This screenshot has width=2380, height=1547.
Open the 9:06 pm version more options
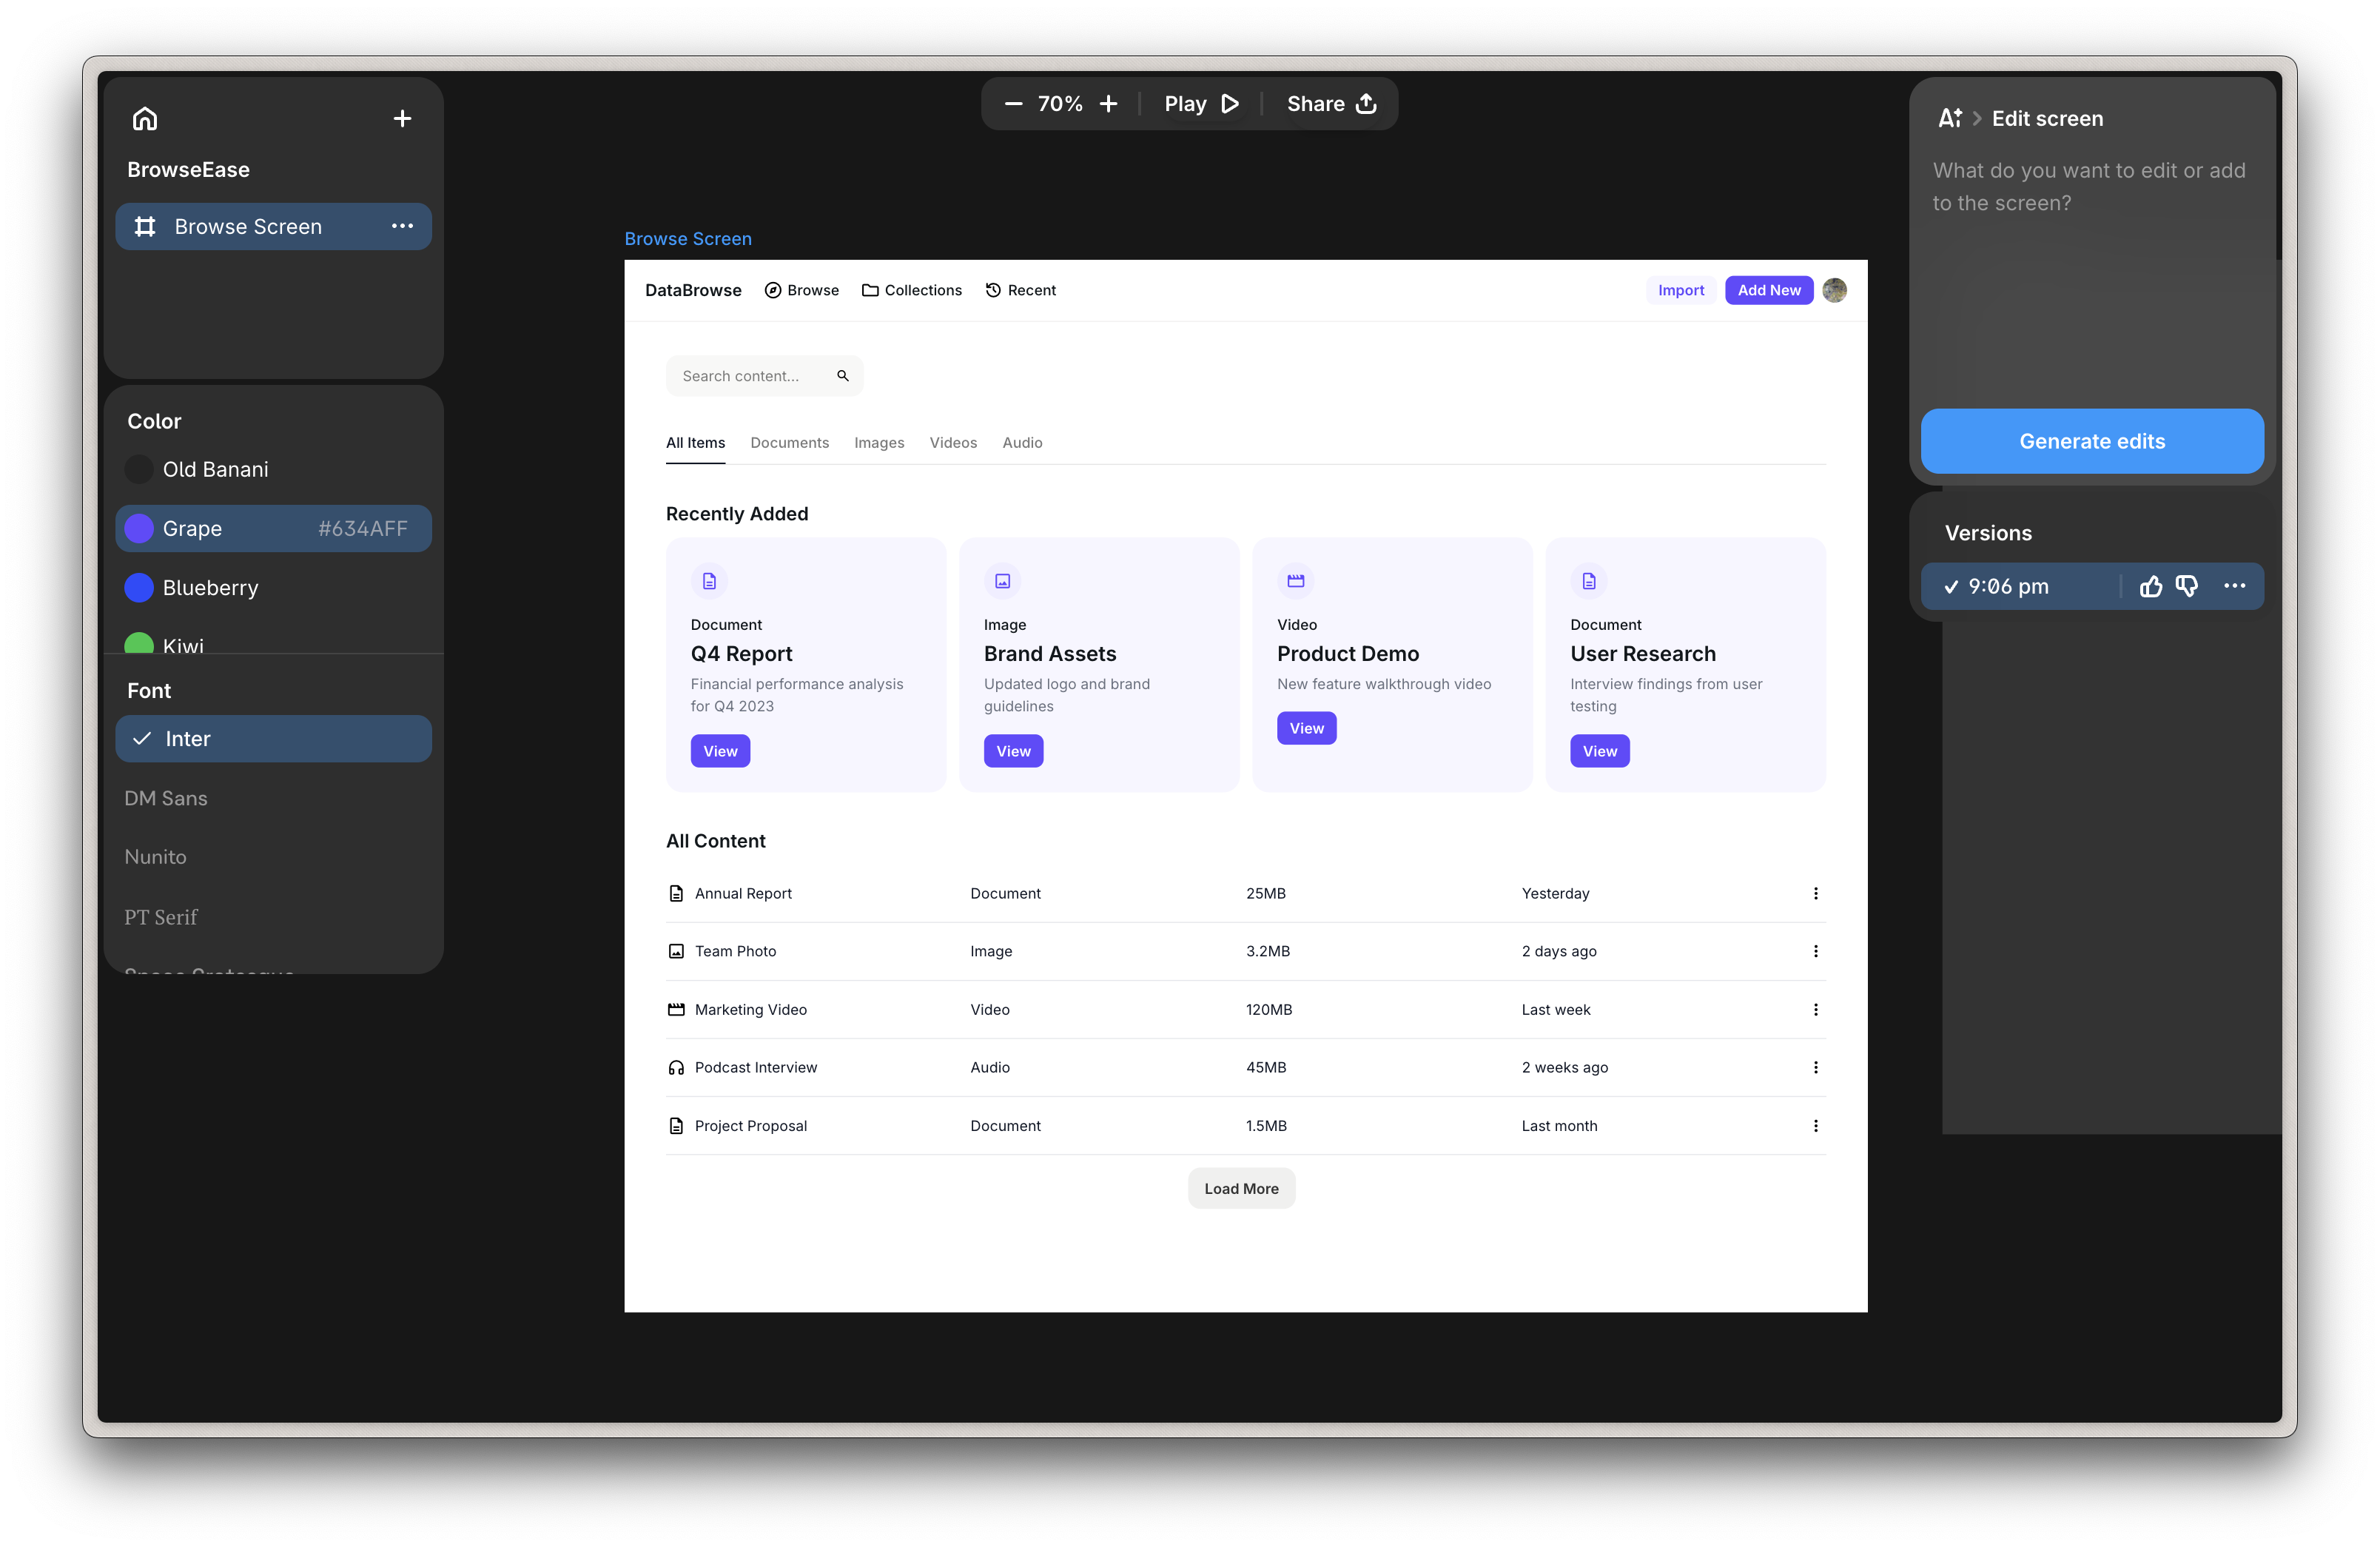[2234, 587]
